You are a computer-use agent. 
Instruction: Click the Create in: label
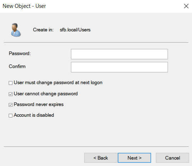[x=43, y=30]
